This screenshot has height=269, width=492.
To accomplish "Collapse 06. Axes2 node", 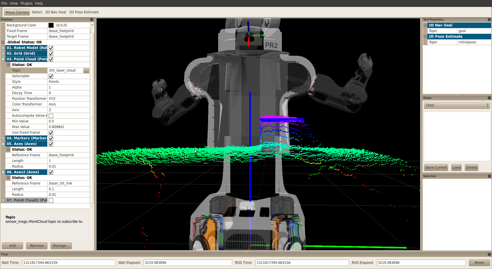I will click(3, 172).
